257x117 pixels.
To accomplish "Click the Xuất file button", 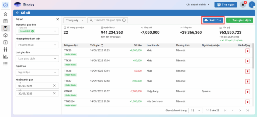I will pos(213,20).
